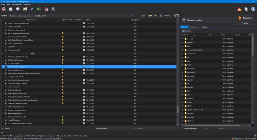Uncheck Dual CZ-805 Assault Rifle Pack
Image resolution: width=257 pixels, height=140 pixels.
coord(6,23)
